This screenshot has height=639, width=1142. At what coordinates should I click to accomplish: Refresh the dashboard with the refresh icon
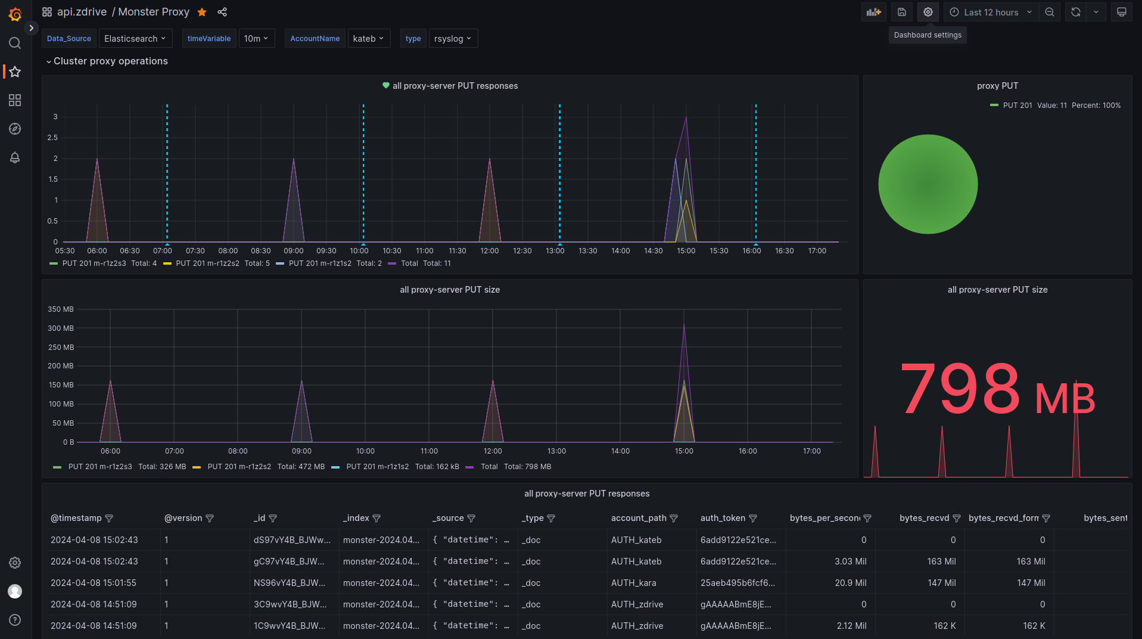pyautogui.click(x=1075, y=12)
